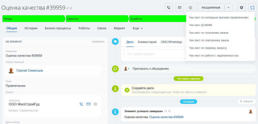Open Сергей Семенцов profile link
258x124 pixels.
[30, 71]
